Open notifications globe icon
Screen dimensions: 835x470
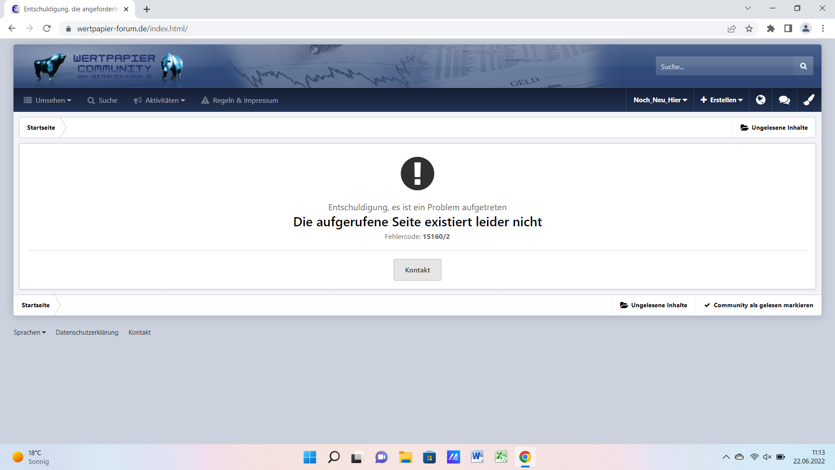pos(760,100)
